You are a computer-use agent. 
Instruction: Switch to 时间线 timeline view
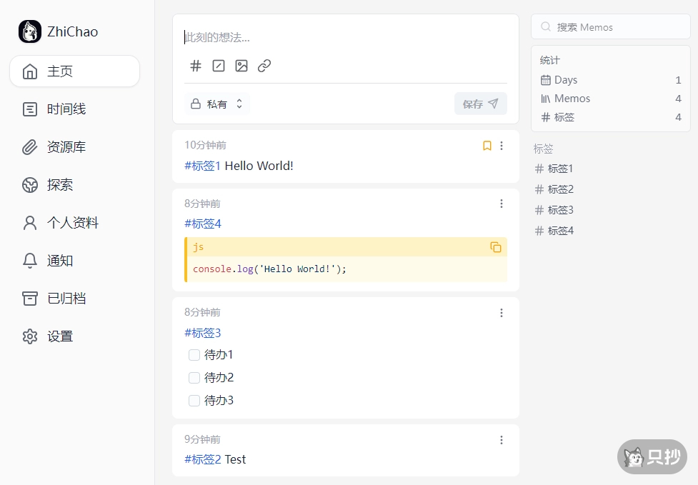click(x=60, y=109)
